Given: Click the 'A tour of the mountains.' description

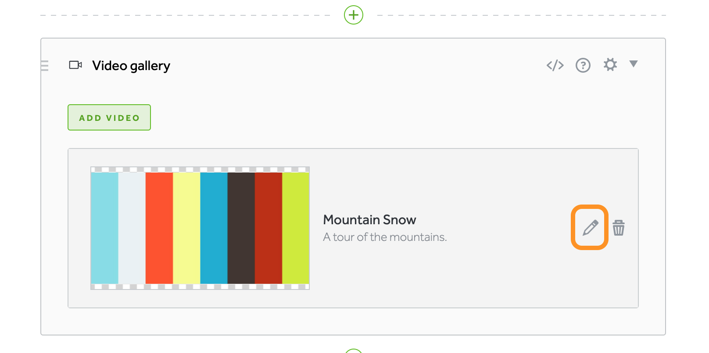Looking at the screenshot, I should [385, 237].
